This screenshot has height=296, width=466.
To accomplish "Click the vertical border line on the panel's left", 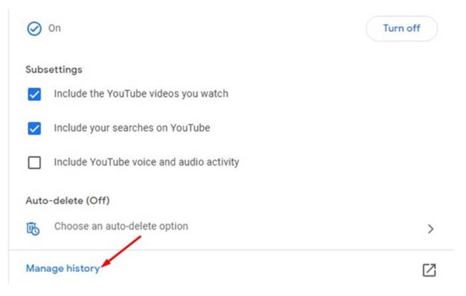I will pos(9,146).
